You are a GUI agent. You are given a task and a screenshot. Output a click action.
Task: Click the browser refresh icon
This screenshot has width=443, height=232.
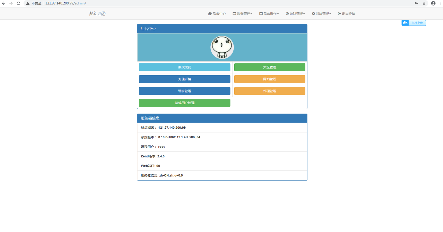pos(18,4)
